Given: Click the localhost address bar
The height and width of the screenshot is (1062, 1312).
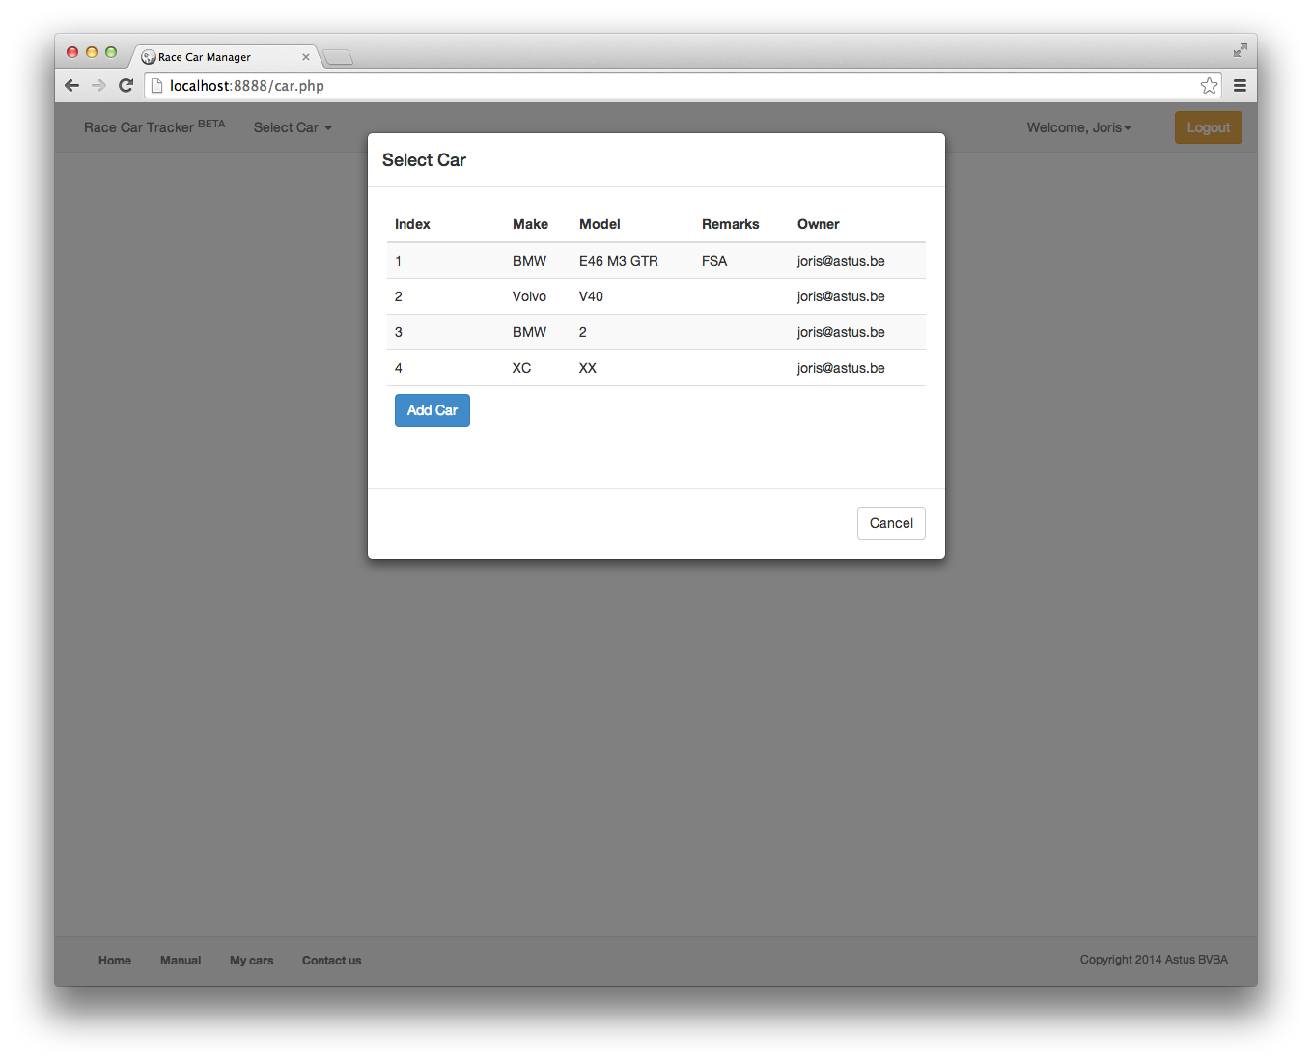Looking at the screenshot, I should (x=676, y=86).
